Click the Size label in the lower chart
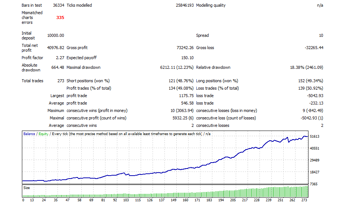Image resolution: width=346 pixels, height=205 pixels. point(26,188)
